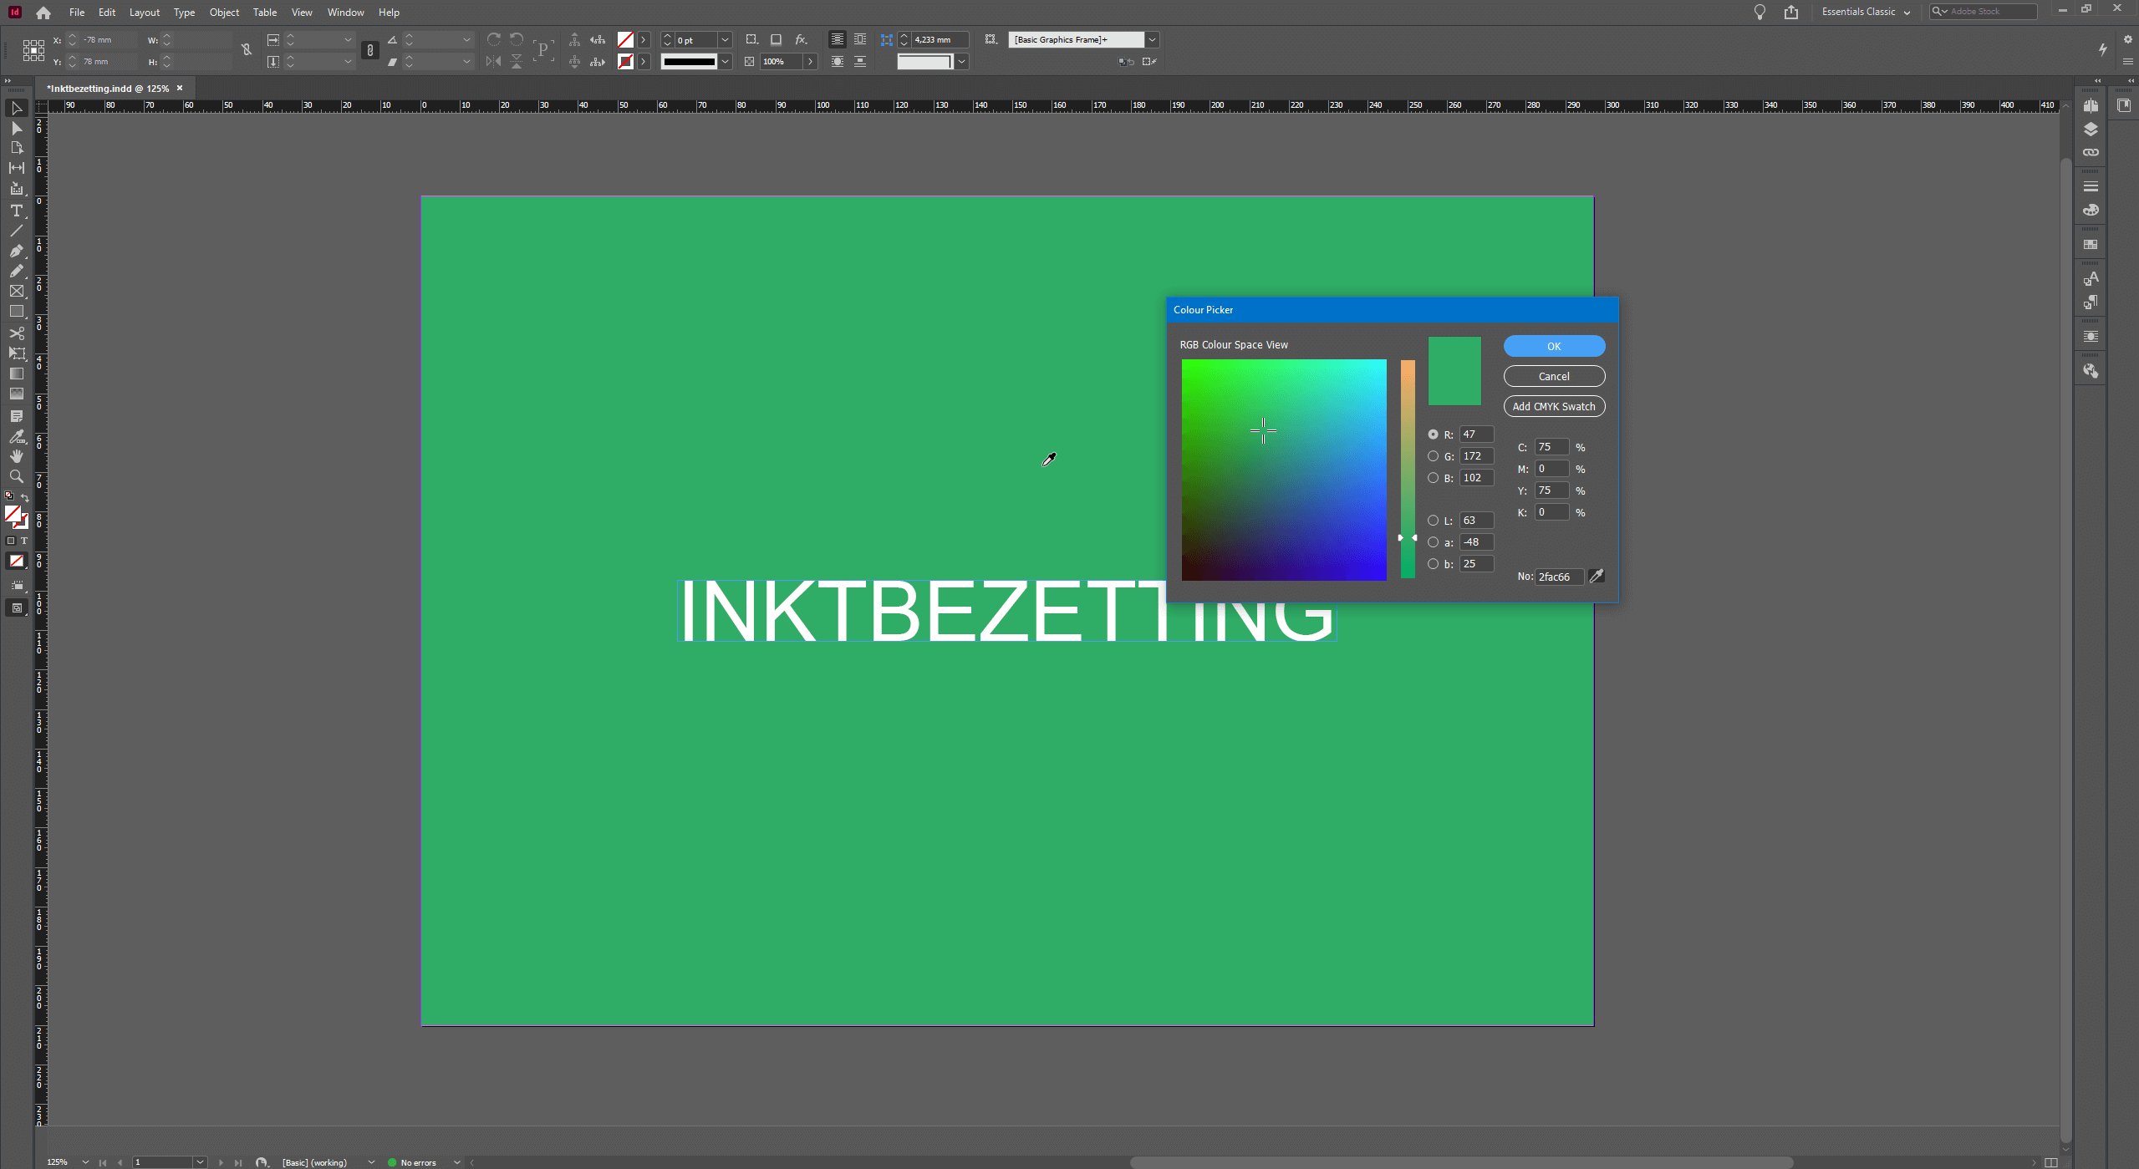2139x1169 pixels.
Task: Open the Swatches panel icon
Action: [x=2091, y=245]
